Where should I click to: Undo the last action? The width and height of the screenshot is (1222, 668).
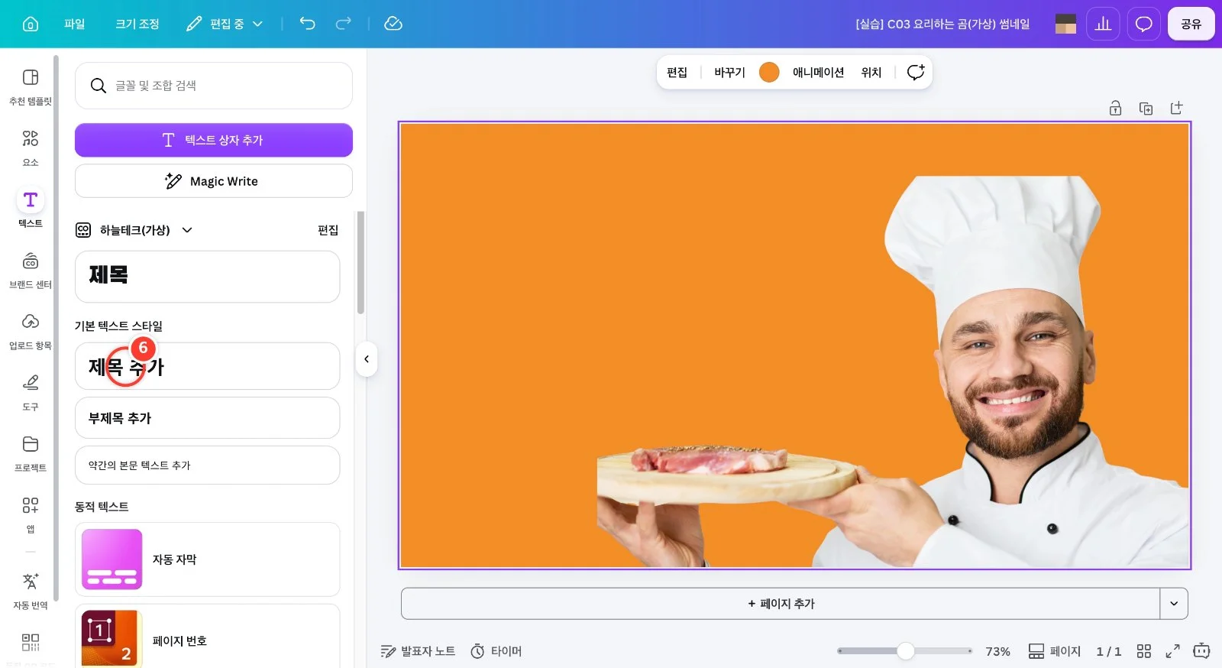point(307,24)
